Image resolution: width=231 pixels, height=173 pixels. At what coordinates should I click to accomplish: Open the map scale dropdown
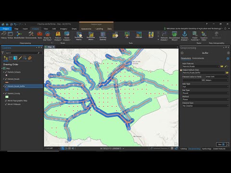pyautogui.click(x=58, y=148)
